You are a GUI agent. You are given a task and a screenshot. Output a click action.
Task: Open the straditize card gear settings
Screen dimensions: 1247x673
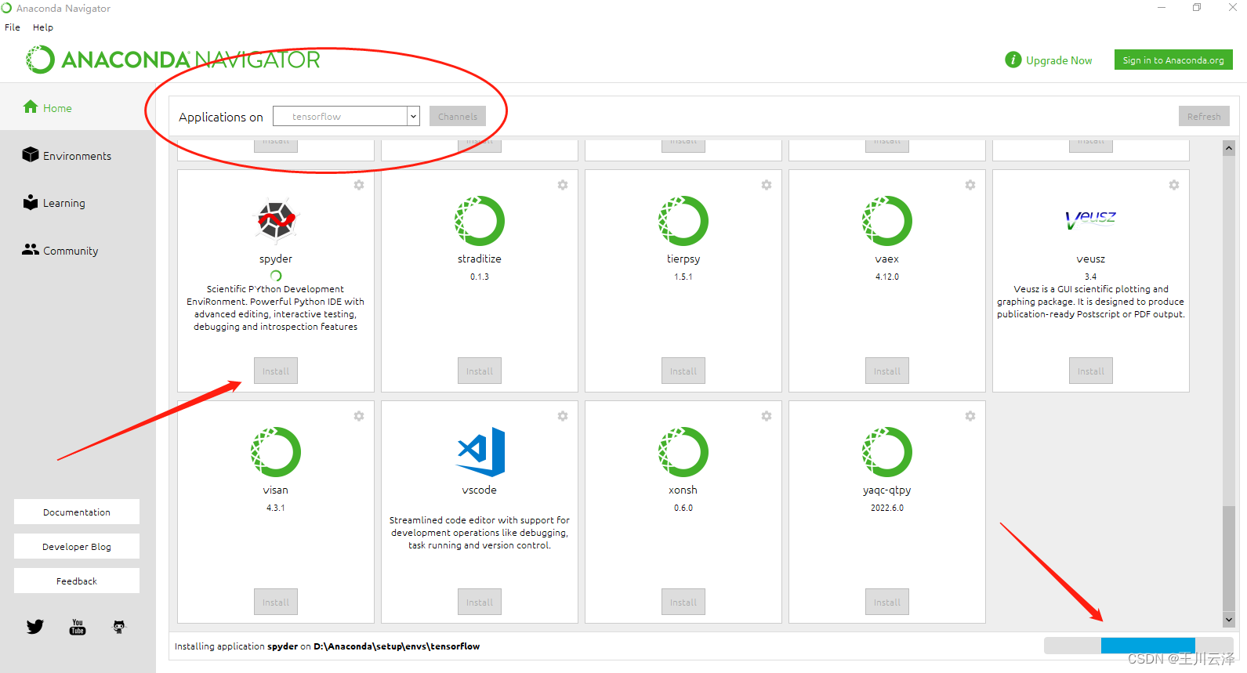(562, 185)
